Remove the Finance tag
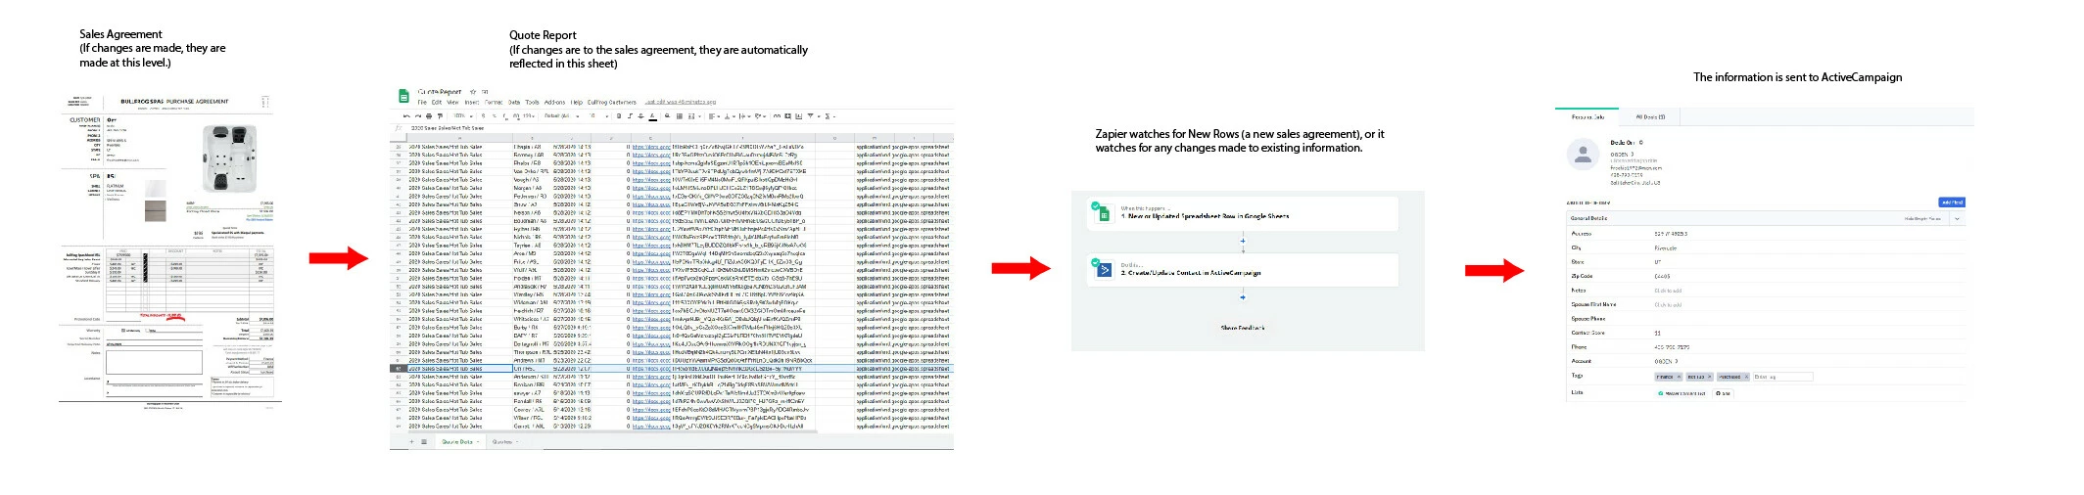 tap(1679, 377)
